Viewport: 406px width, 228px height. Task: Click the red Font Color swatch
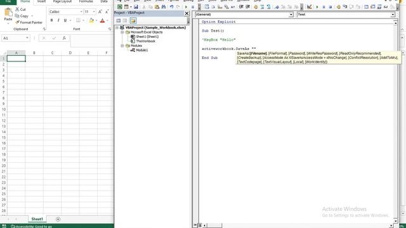point(102,20)
